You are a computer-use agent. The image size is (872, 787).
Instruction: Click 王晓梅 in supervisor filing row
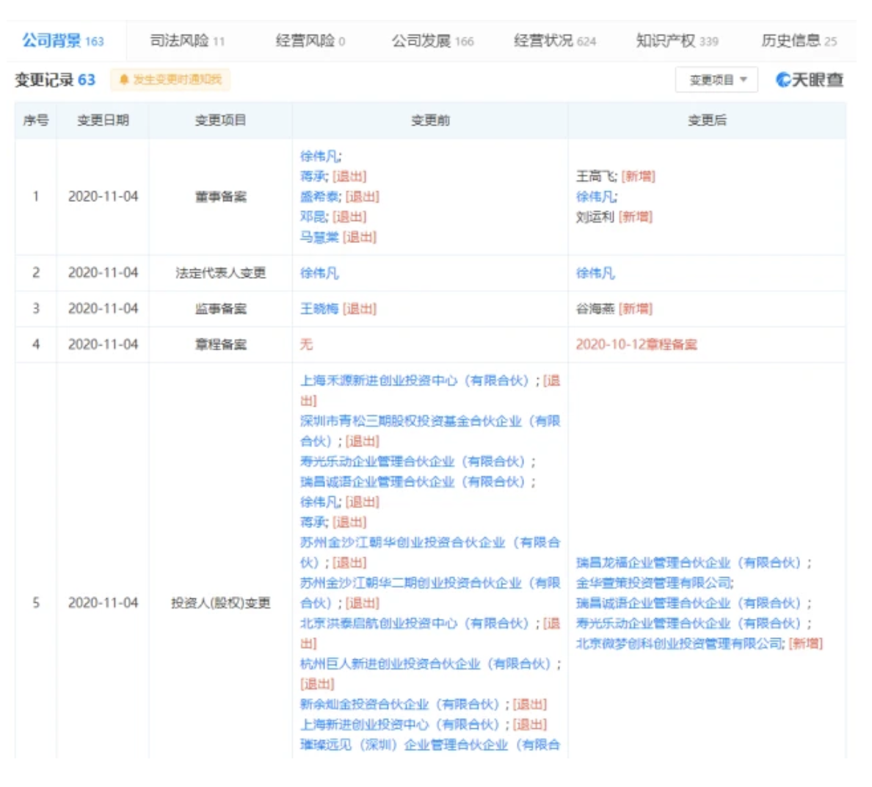[319, 309]
